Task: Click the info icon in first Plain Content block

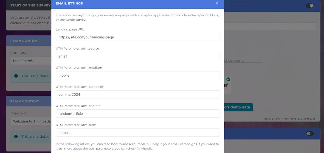Action: coord(16,76)
